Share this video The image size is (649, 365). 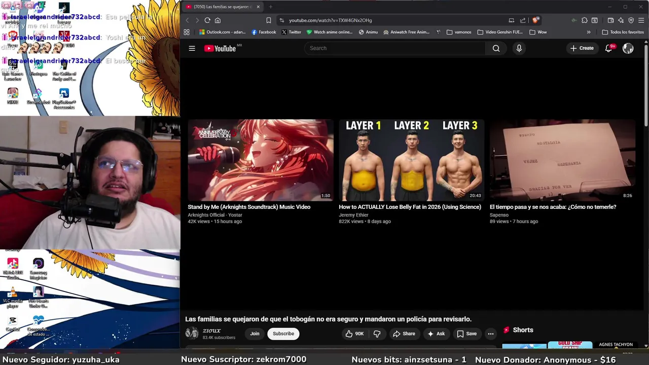click(404, 334)
